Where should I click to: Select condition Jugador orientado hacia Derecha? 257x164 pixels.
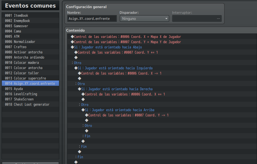(162, 89)
